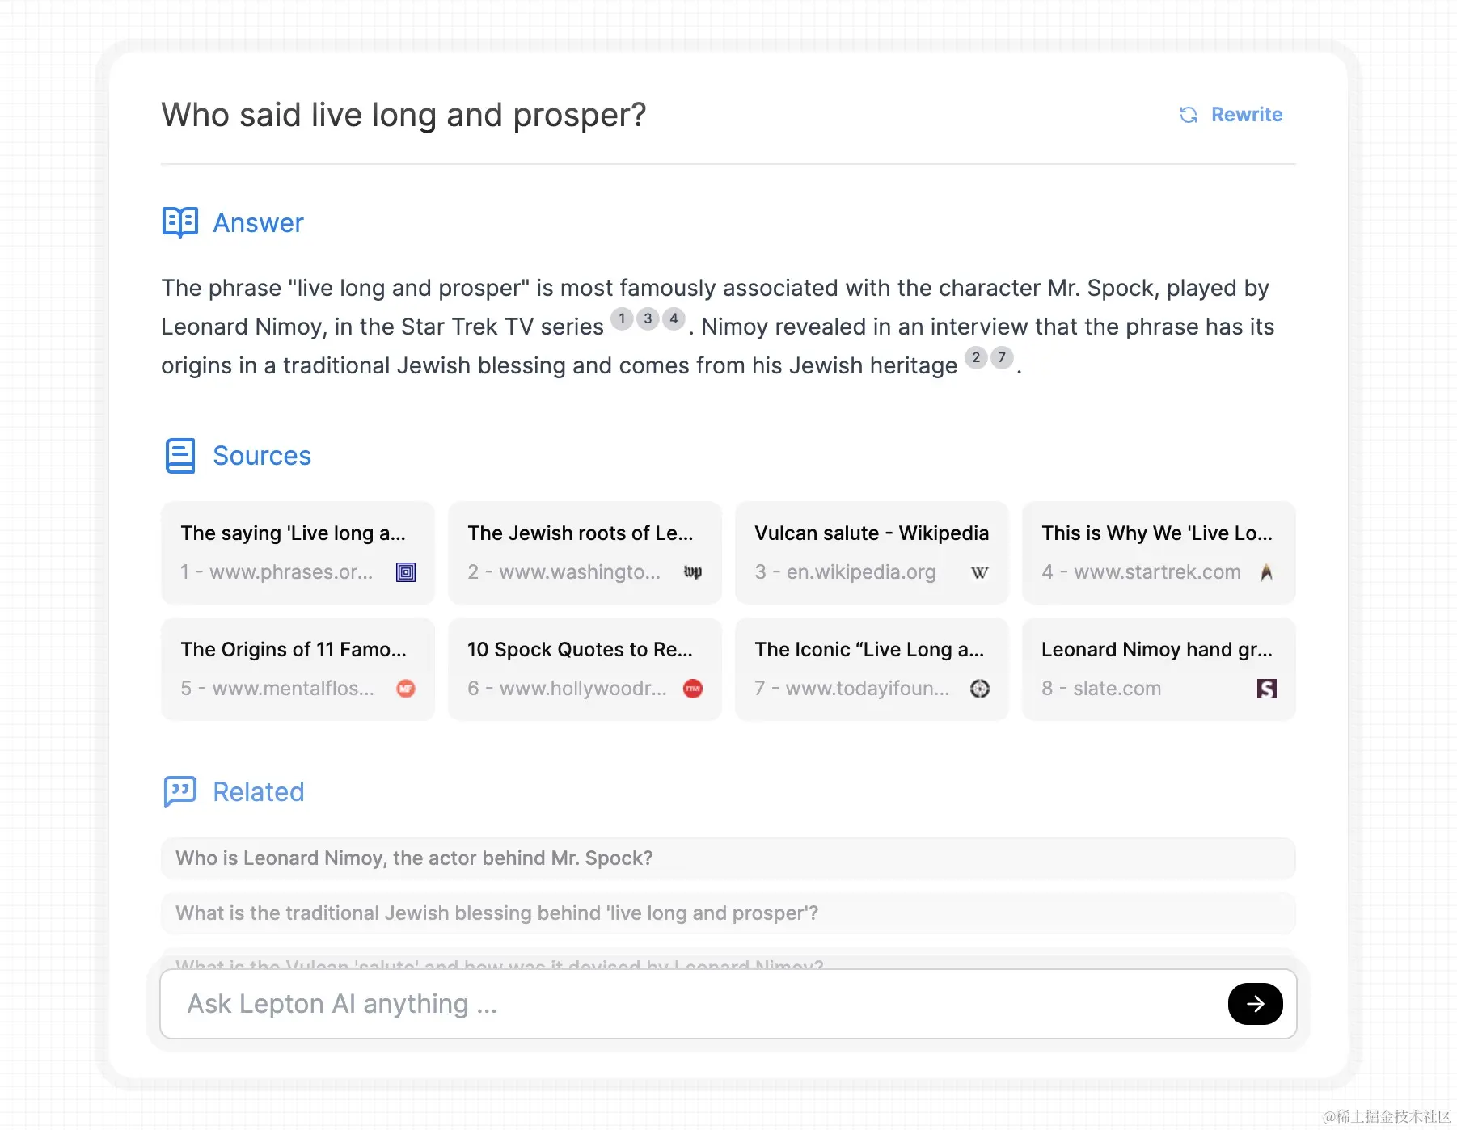
Task: Open citation badge number 3
Action: pos(648,318)
